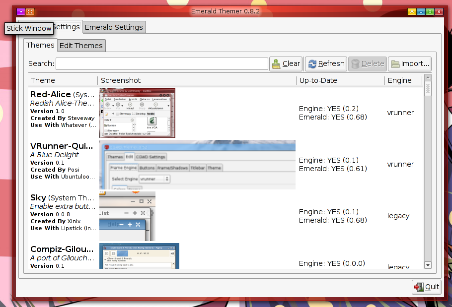Click 'Engine: YES (0.0.0)' for Compiz-Gilou
The height and width of the screenshot is (307, 452).
332,263
